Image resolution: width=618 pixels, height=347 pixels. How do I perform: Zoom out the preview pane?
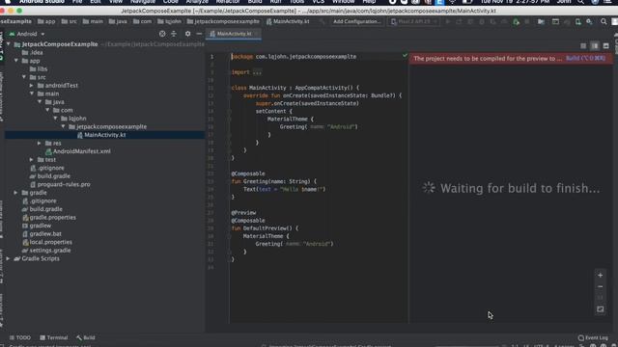click(601, 287)
